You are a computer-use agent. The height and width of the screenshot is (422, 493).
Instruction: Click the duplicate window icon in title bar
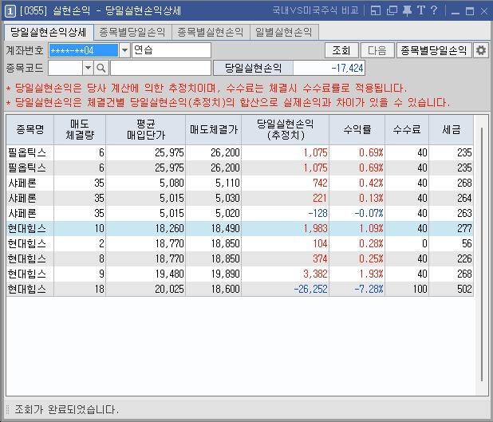tap(392, 10)
